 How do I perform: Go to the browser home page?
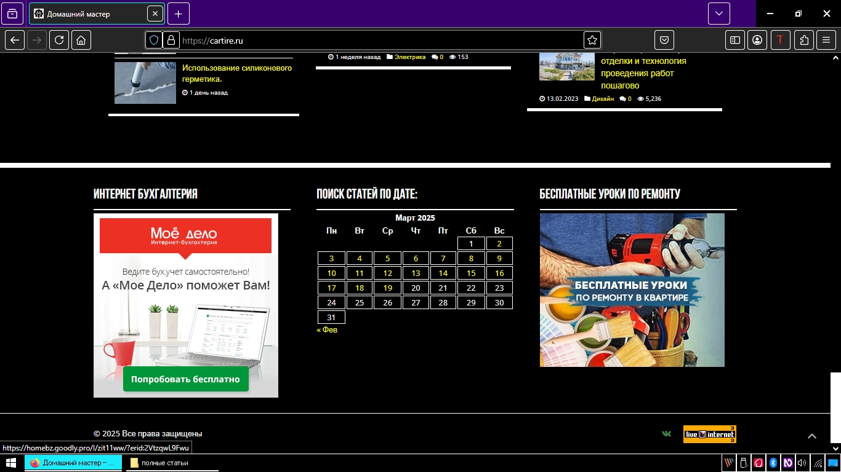point(81,40)
